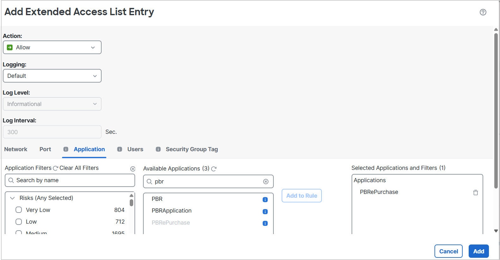Refresh the Available Applications list

214,169
